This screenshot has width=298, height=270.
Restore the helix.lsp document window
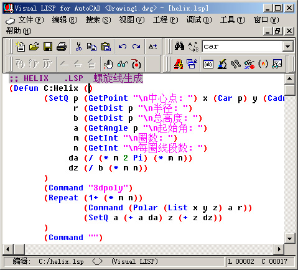(278, 31)
